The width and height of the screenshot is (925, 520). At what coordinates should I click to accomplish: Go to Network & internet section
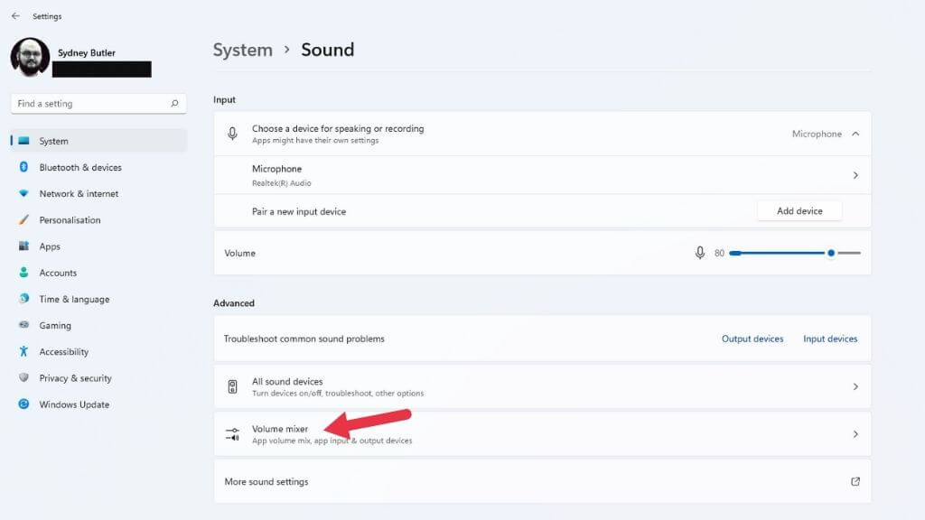[79, 194]
